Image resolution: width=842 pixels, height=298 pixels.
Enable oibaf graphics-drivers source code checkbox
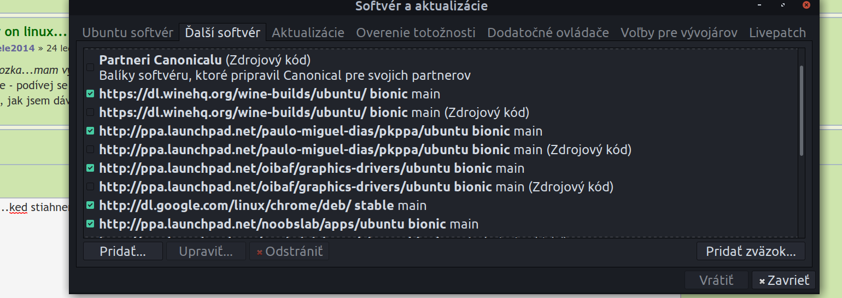coord(91,187)
